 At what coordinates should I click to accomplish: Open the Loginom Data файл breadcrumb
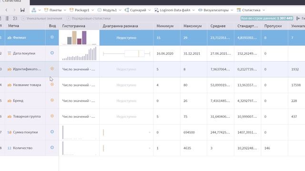pyautogui.click(x=173, y=10)
